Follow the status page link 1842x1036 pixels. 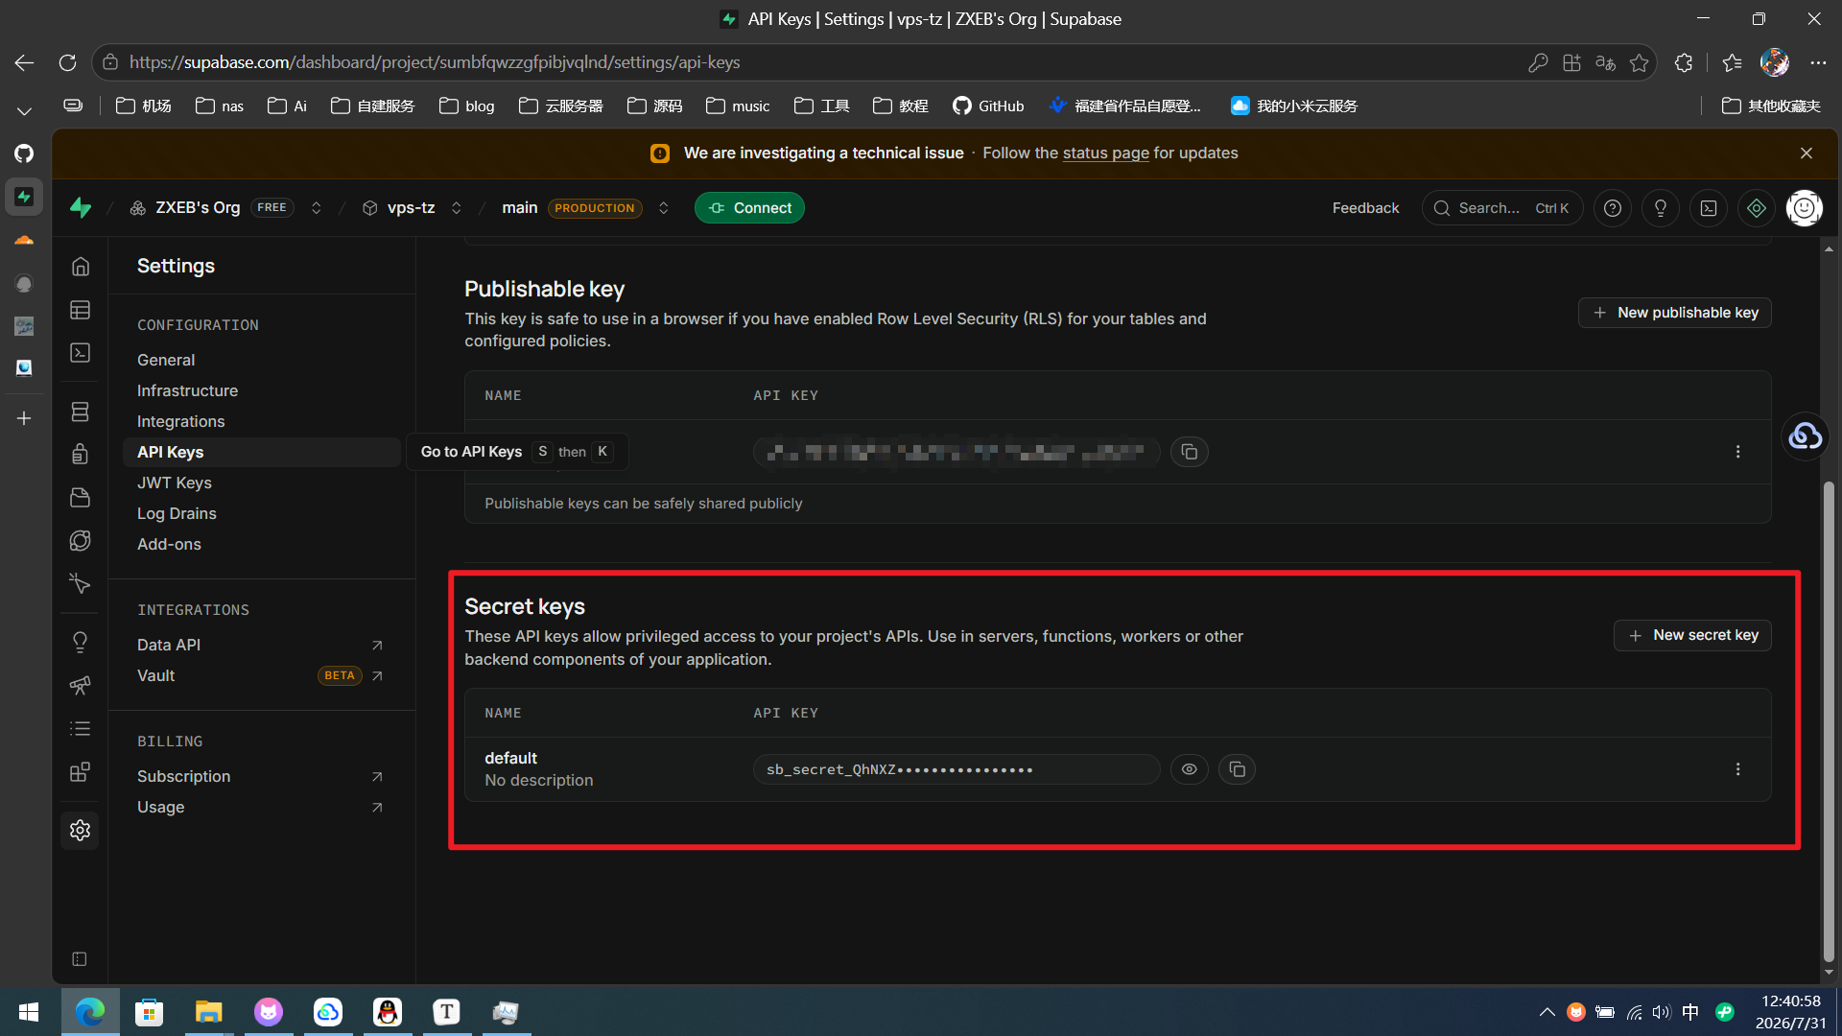click(1105, 153)
